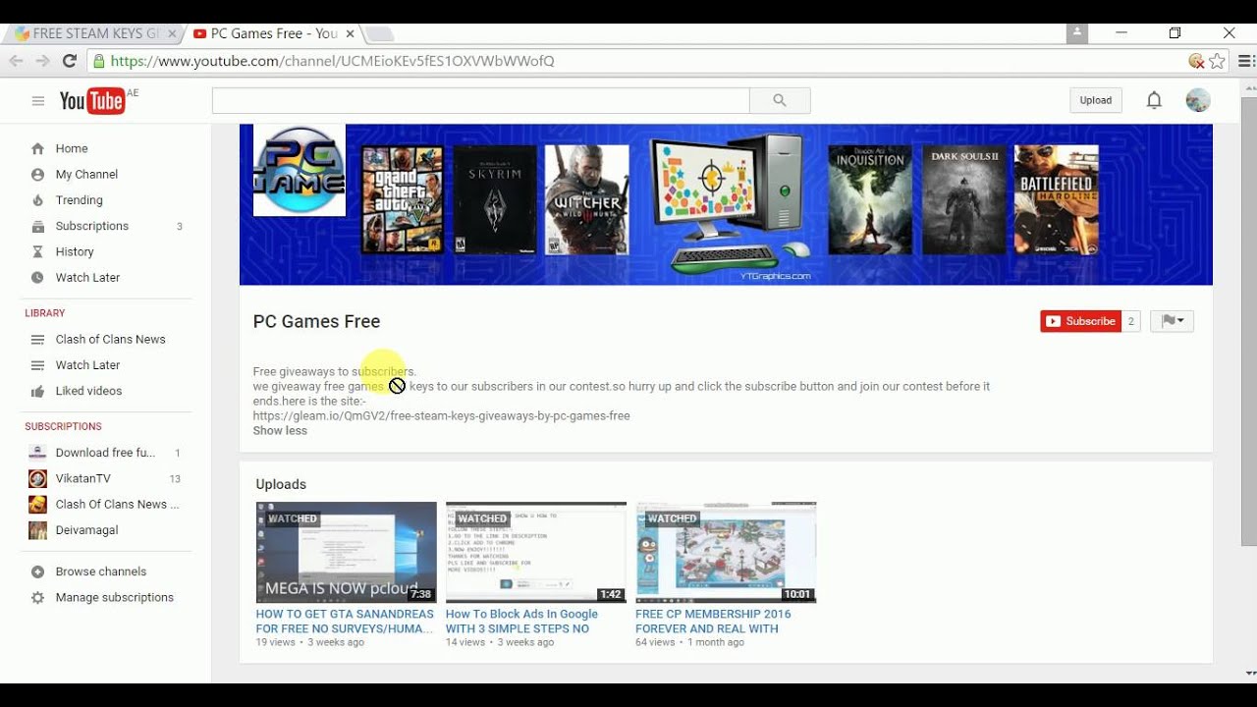Open a new browser tab
1257x707 pixels.
click(x=380, y=34)
